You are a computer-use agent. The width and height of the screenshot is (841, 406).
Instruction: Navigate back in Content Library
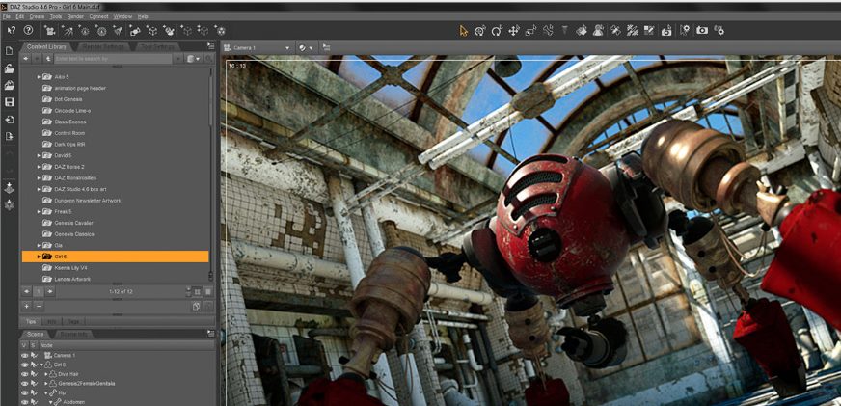coord(26,58)
